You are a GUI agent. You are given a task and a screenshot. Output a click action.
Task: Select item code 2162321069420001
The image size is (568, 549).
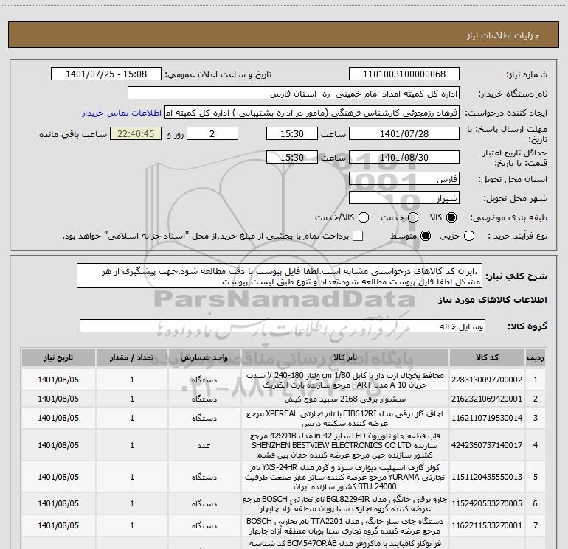pos(487,399)
